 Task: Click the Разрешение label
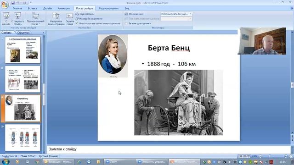(136, 14)
